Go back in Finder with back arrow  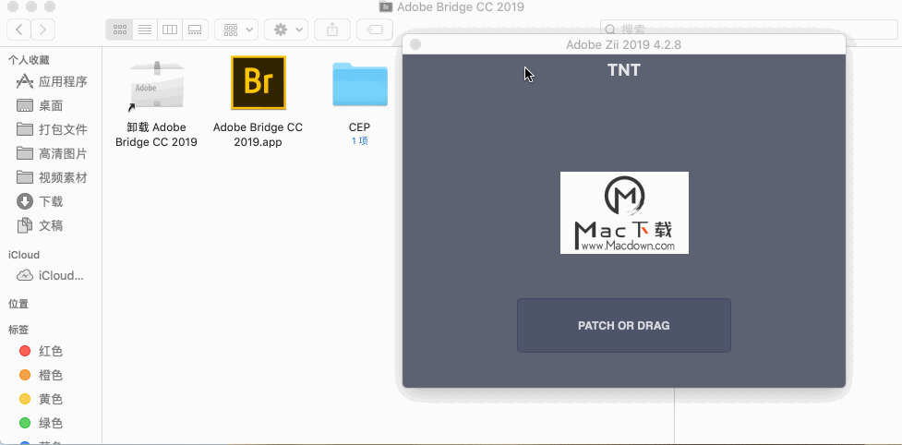pos(19,30)
